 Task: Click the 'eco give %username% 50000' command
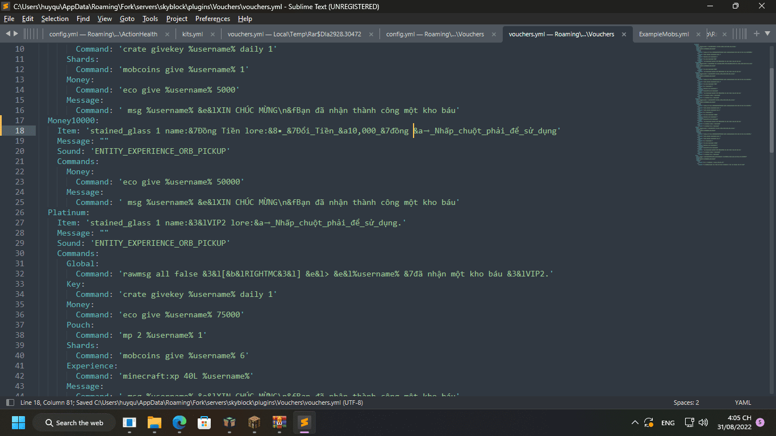tap(182, 182)
